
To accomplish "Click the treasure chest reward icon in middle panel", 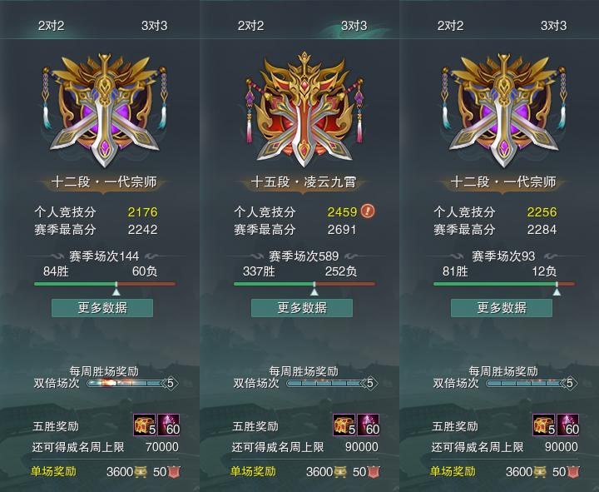I will coord(344,425).
